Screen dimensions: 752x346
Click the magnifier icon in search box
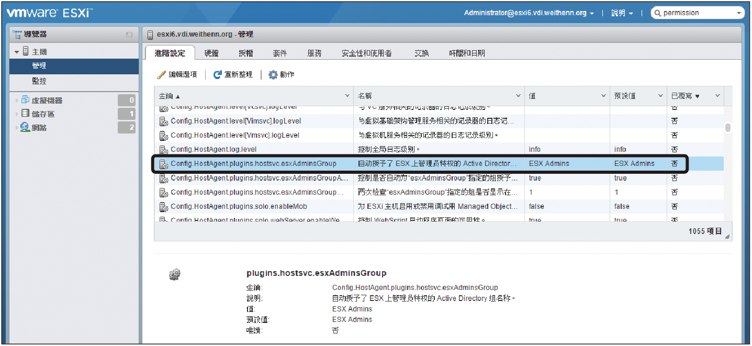(658, 13)
